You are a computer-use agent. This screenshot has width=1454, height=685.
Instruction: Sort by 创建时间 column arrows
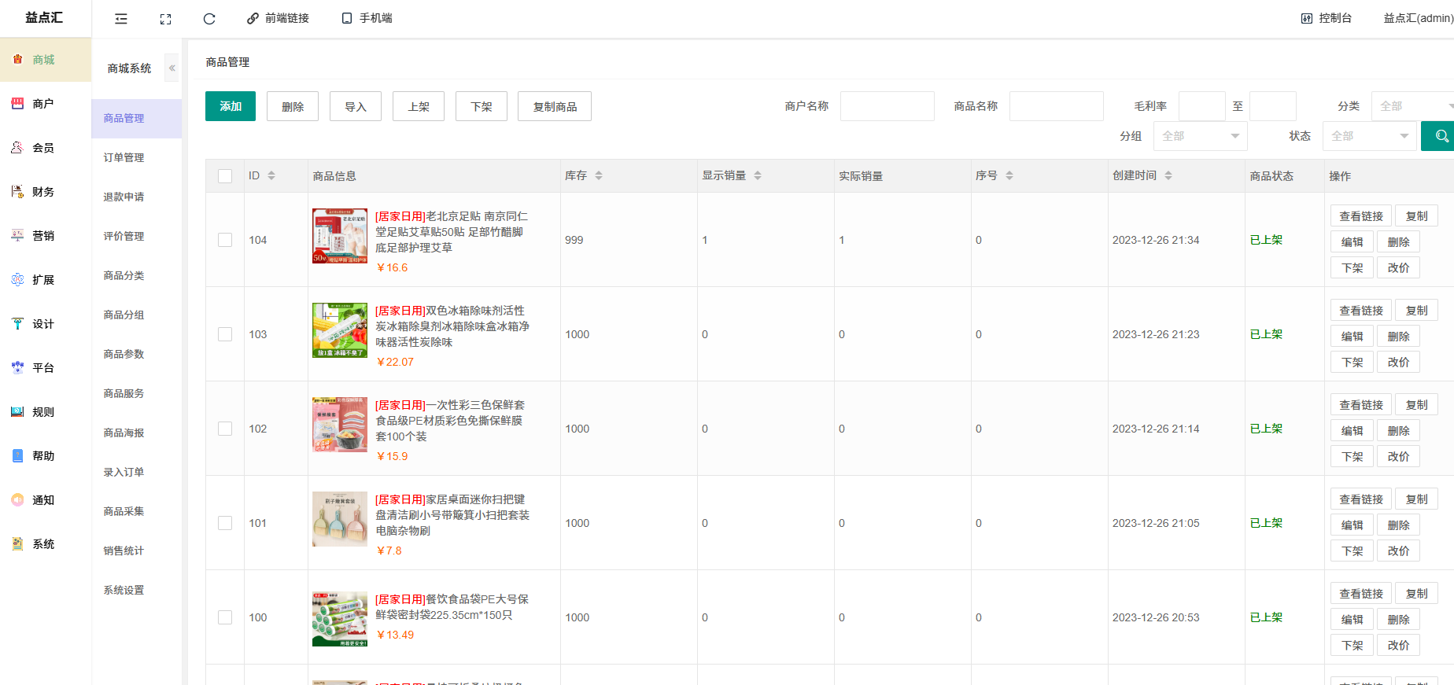(1168, 175)
